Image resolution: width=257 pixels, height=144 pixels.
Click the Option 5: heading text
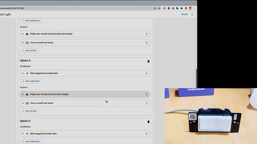pyautogui.click(x=25, y=121)
